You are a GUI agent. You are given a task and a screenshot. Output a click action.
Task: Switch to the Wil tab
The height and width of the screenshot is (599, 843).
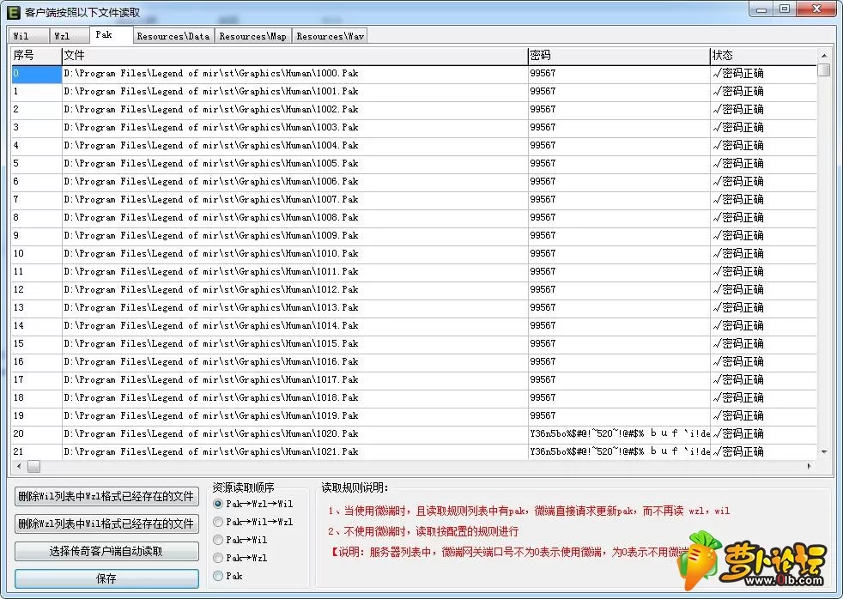point(29,36)
